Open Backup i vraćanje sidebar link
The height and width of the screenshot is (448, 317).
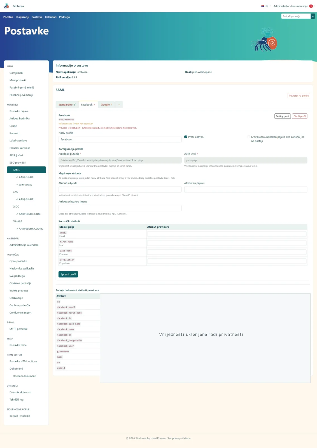coord(20,416)
